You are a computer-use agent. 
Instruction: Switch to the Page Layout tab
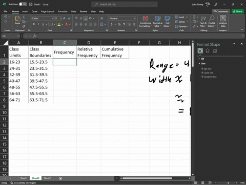tap(48, 11)
